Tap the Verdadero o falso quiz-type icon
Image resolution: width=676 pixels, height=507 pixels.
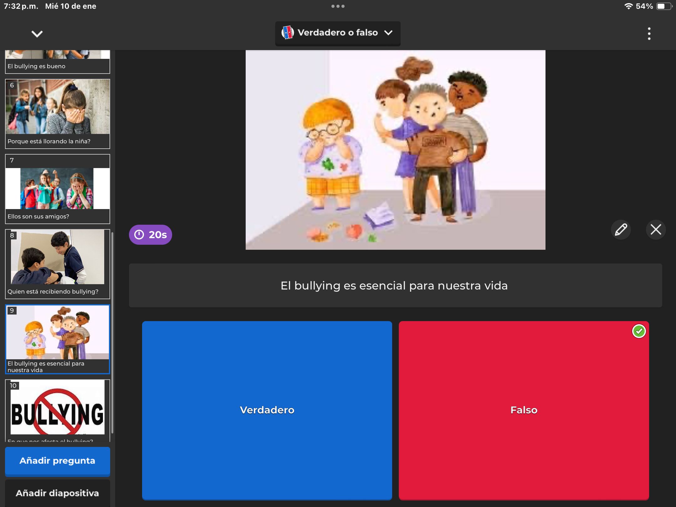pyautogui.click(x=287, y=33)
